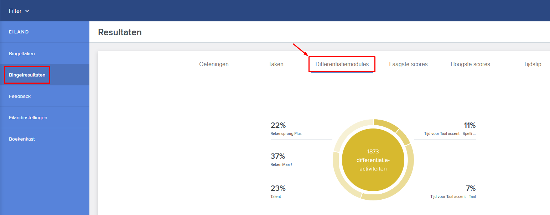
Task: Open Bingeltaken in the sidebar
Action: (x=45, y=53)
